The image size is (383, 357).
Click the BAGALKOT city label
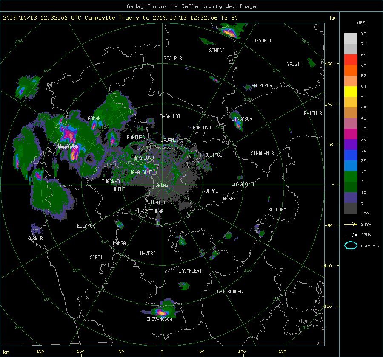pyautogui.click(x=170, y=116)
